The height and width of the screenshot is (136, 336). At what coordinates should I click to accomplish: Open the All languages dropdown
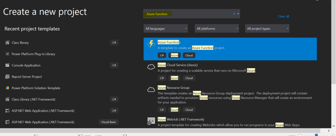tap(166, 29)
